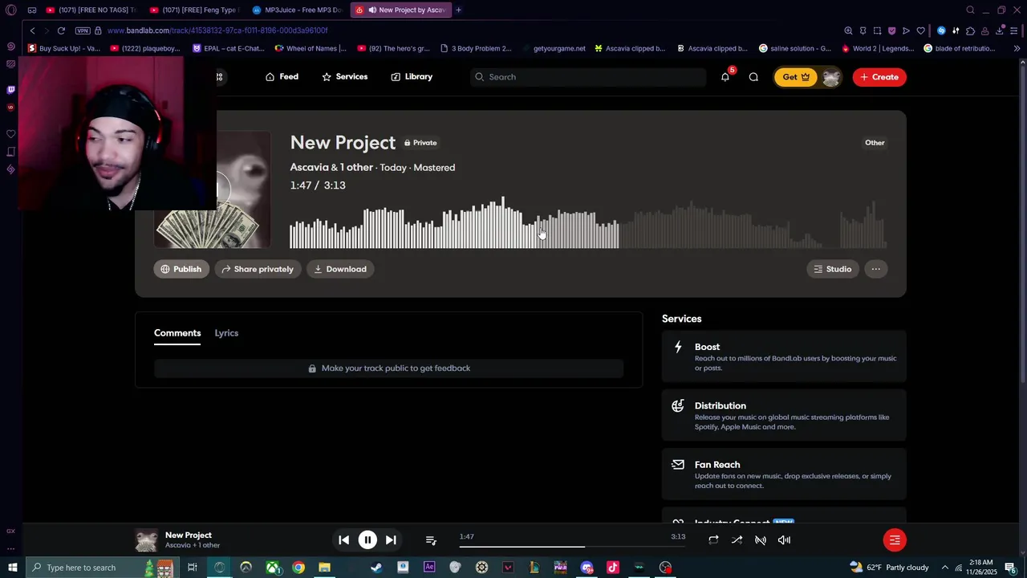Focus the BandLab search field

coord(588,77)
